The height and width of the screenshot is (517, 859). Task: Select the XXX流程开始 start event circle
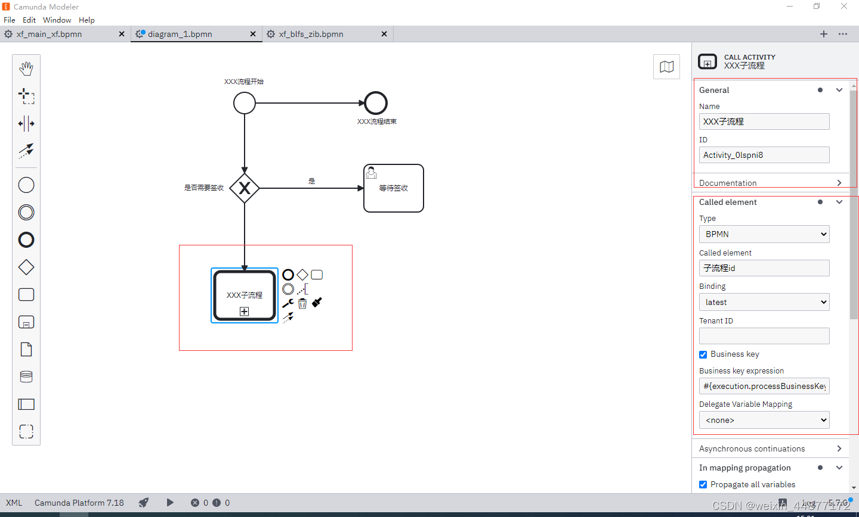tap(245, 103)
